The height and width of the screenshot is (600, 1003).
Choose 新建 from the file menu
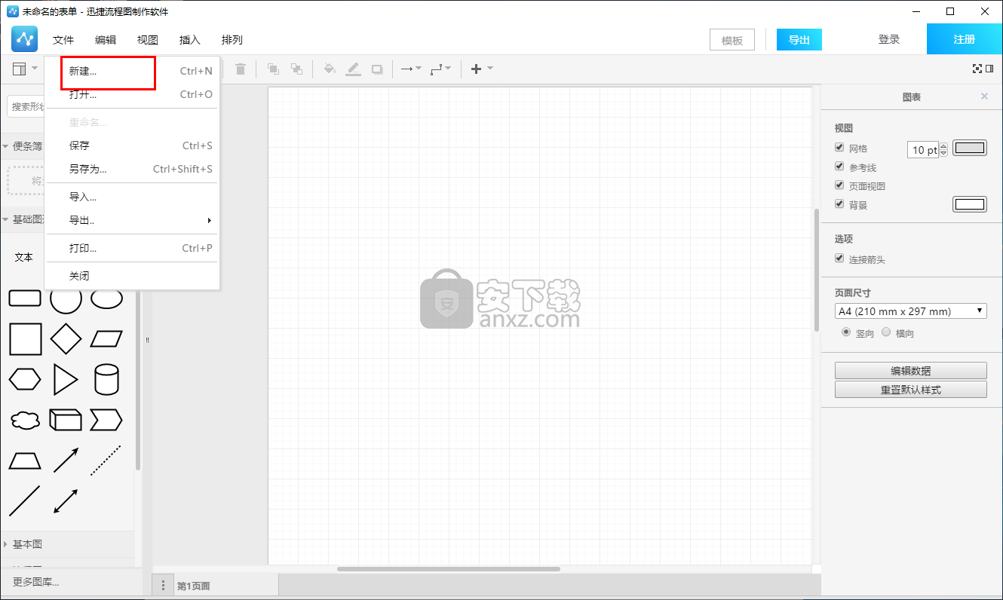pyautogui.click(x=132, y=72)
